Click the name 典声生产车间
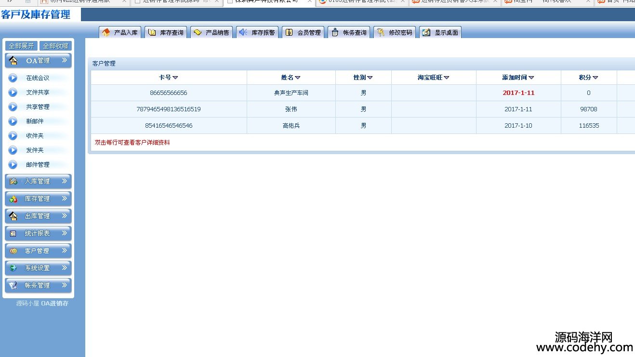This screenshot has height=357, width=635. (x=291, y=93)
